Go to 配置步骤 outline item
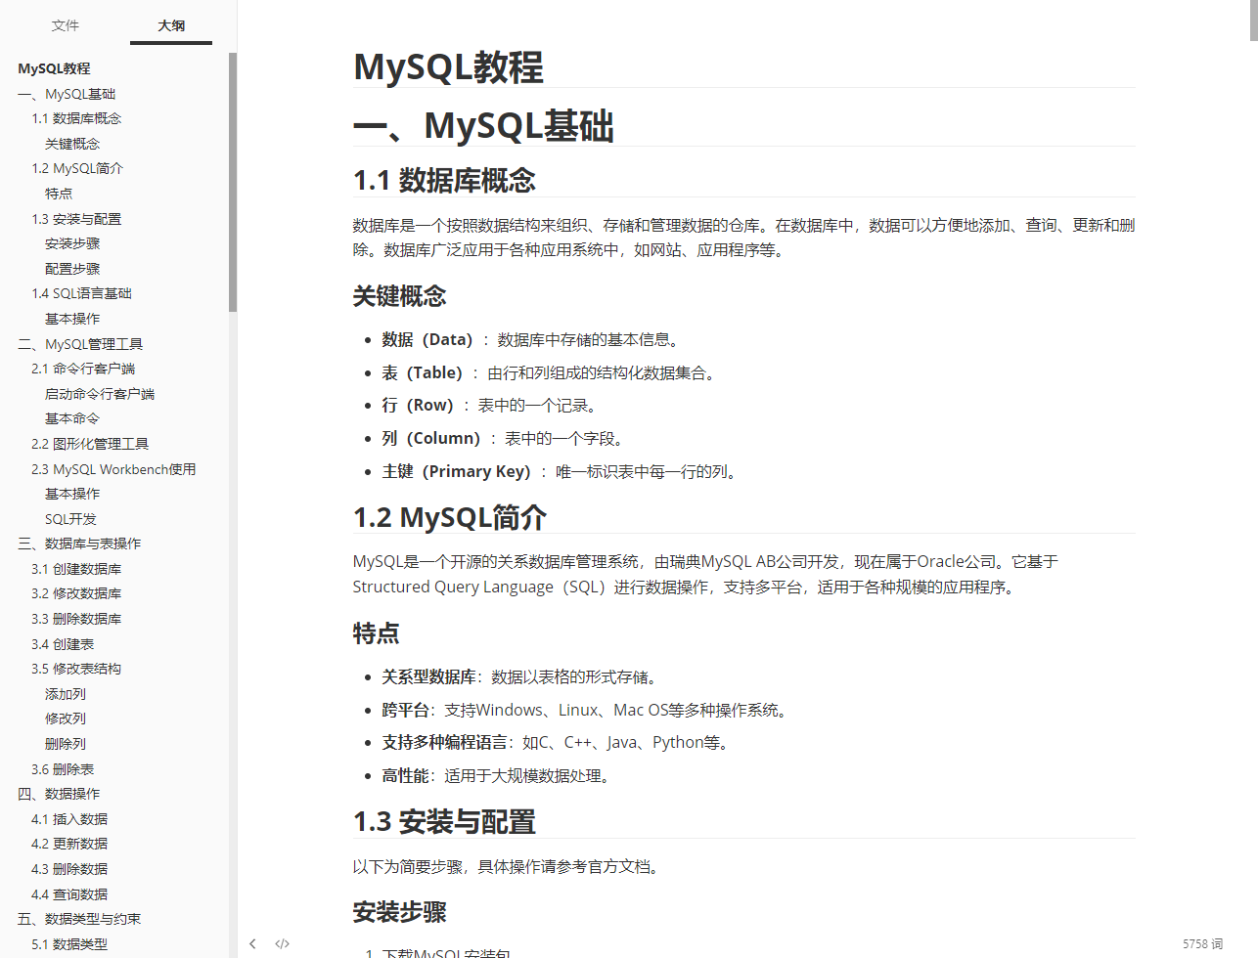The width and height of the screenshot is (1258, 958). click(x=72, y=269)
